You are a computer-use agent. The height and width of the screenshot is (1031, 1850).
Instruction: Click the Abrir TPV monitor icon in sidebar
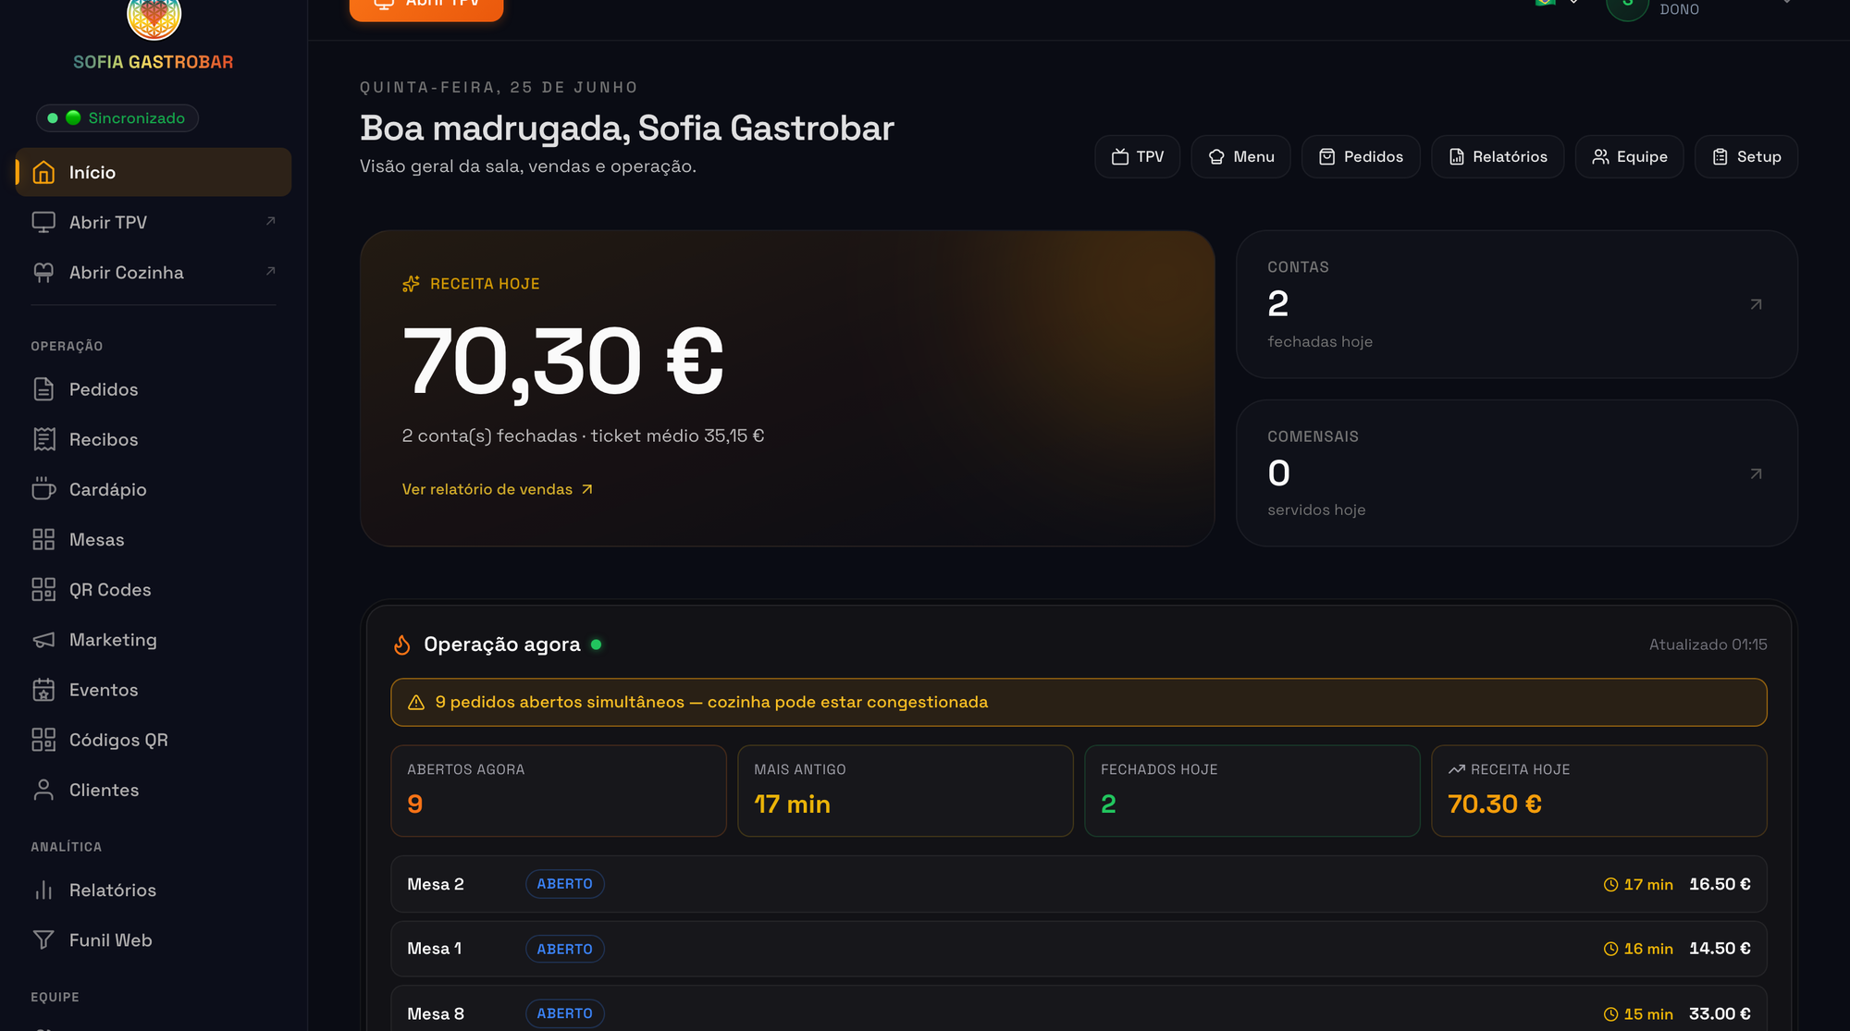43,222
